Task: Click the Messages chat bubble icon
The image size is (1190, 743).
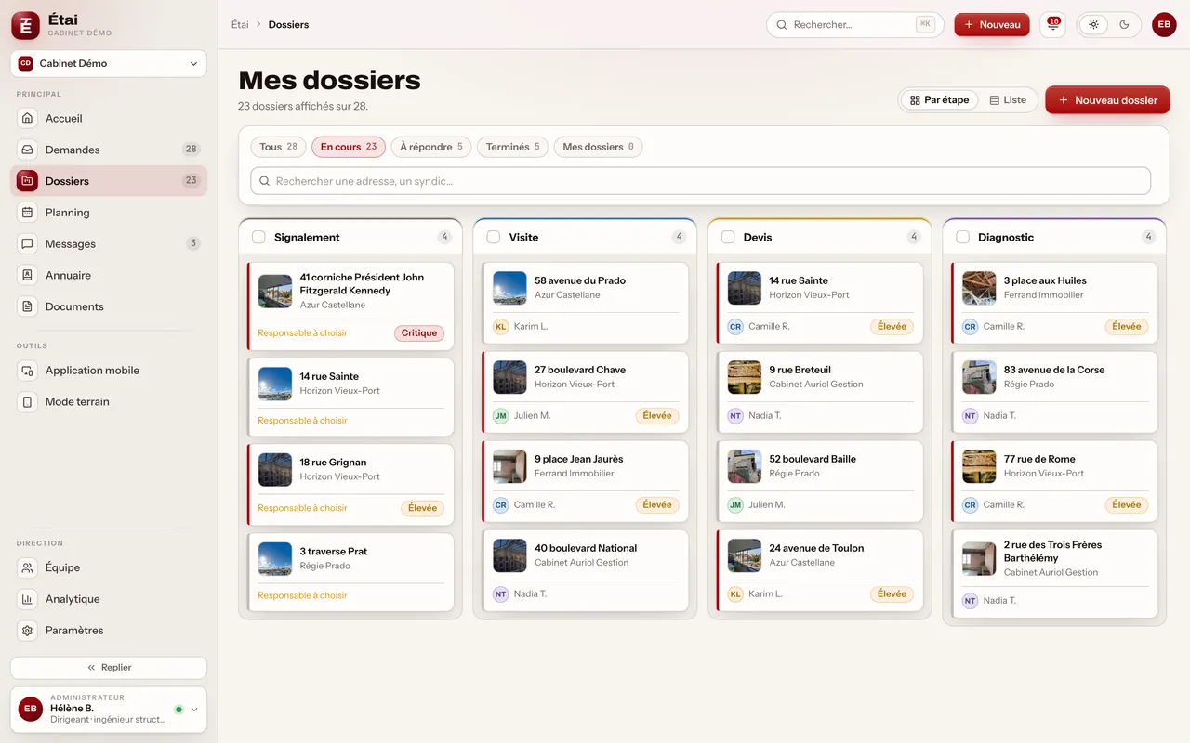Action: (28, 244)
